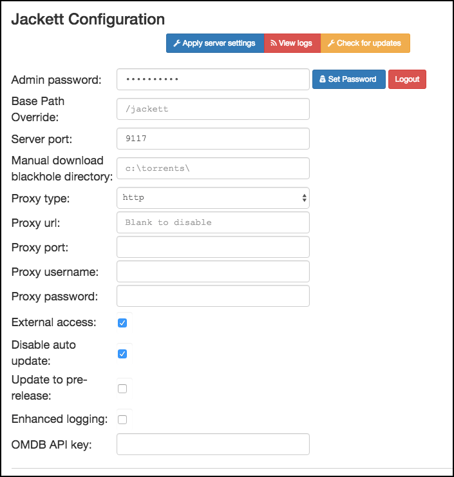Uncheck Disable auto update
This screenshot has height=477, width=454.
tap(122, 353)
